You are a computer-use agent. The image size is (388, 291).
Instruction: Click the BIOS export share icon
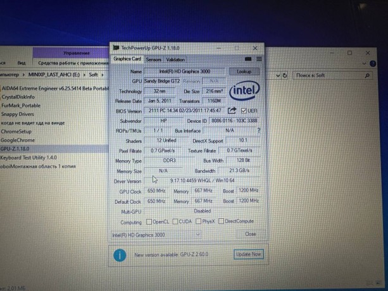pos(232,111)
